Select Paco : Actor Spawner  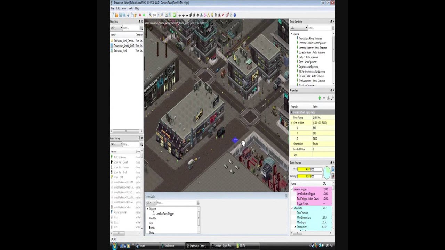pos(307,62)
